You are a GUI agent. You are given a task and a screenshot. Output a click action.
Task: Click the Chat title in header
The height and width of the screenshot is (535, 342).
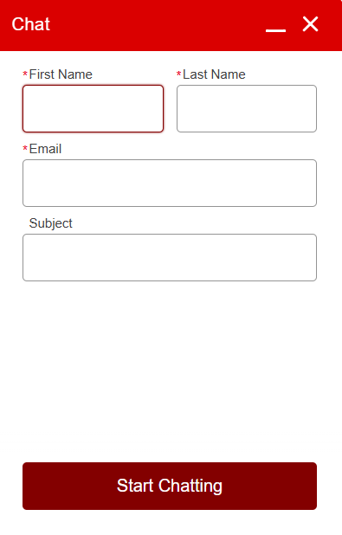point(30,24)
